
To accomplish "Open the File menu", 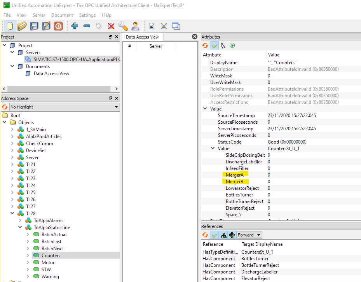I will 7,15.
